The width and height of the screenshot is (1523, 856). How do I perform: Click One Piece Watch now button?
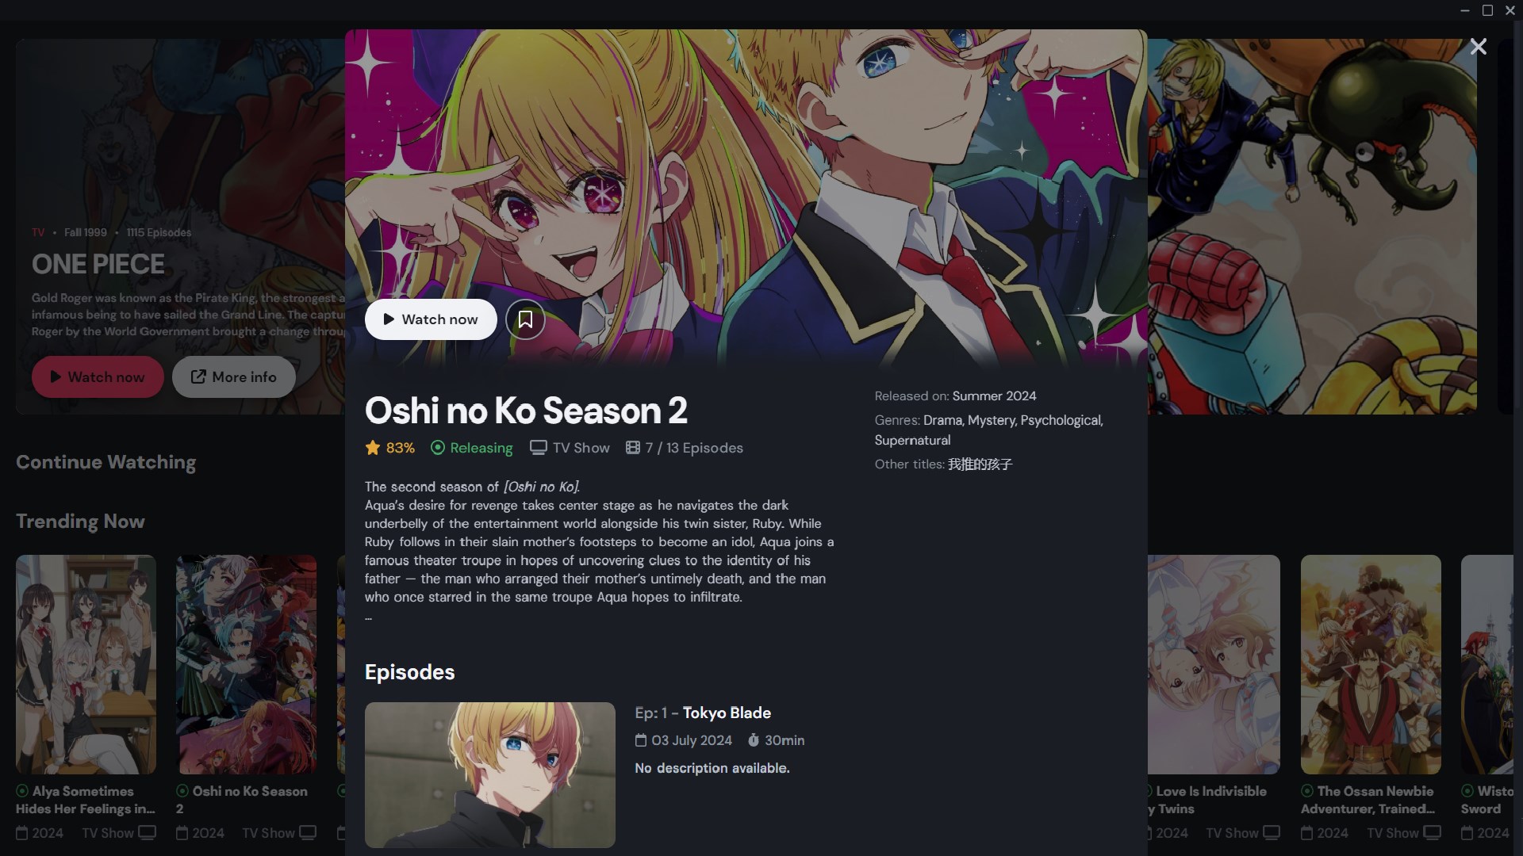click(98, 377)
